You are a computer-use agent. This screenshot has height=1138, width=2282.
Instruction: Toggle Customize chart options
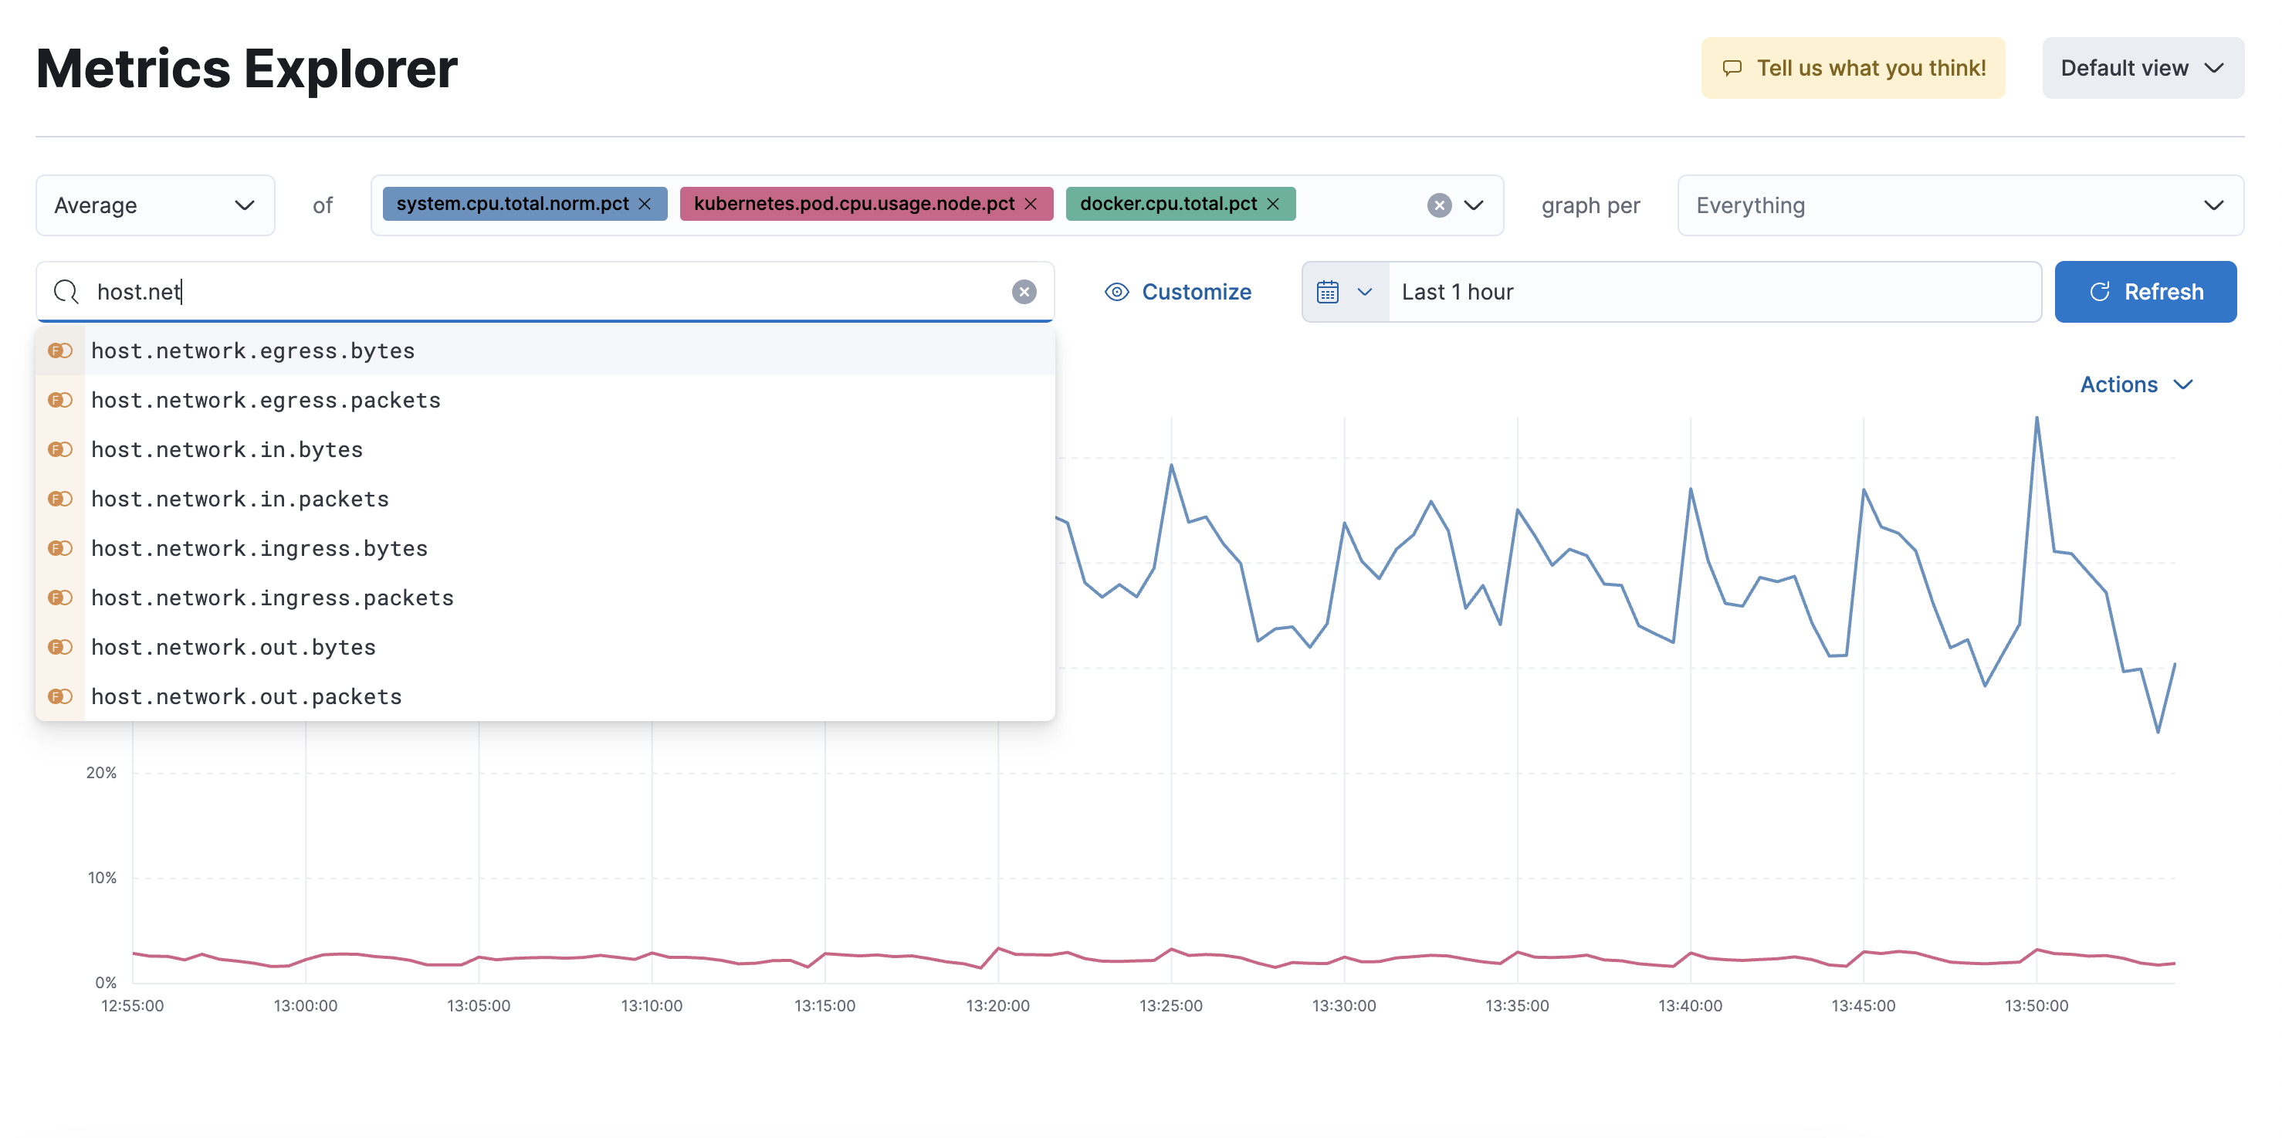(1177, 291)
